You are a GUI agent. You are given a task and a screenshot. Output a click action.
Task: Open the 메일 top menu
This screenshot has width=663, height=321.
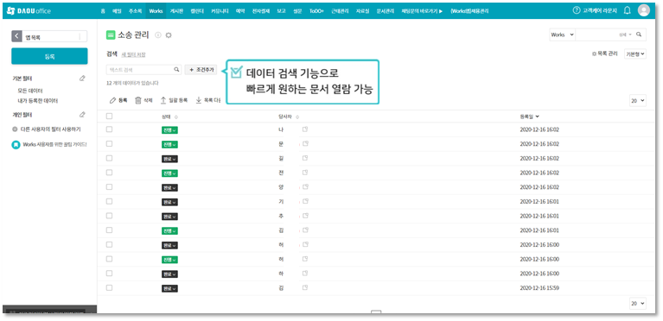coord(117,11)
